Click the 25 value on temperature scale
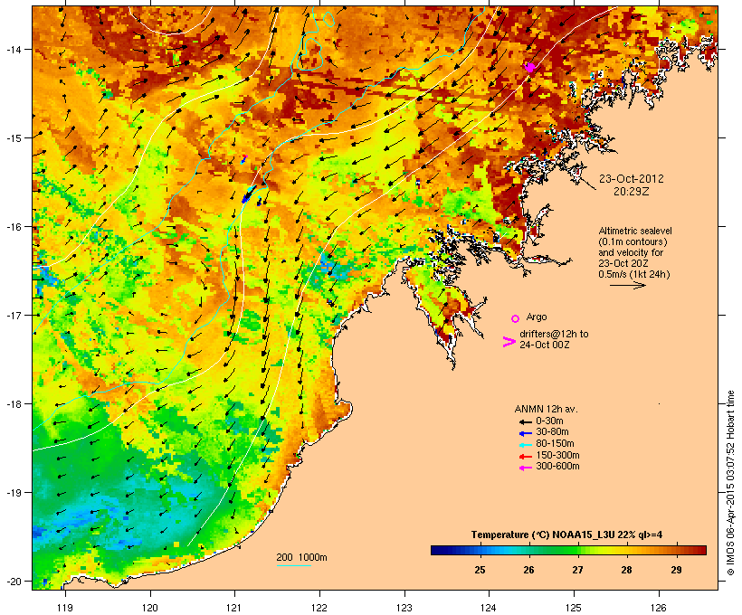This screenshot has height=615, width=742. click(480, 570)
